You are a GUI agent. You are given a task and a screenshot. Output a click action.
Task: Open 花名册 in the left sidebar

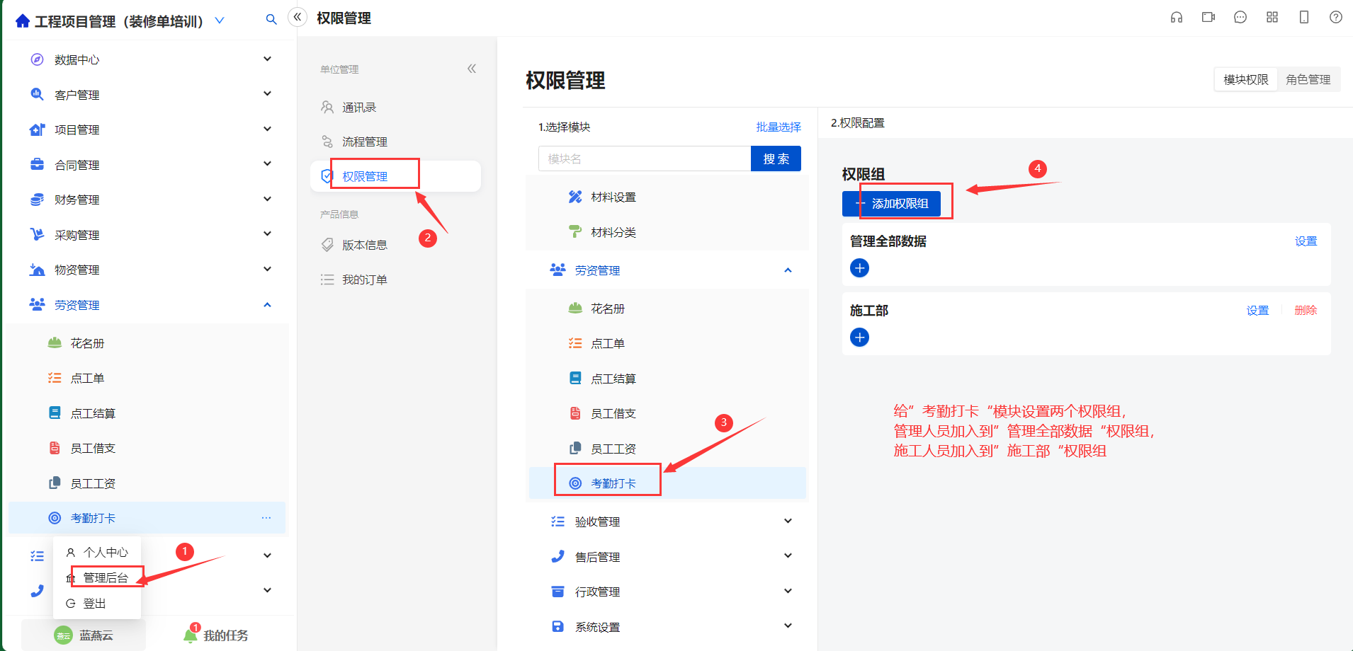click(147, 343)
